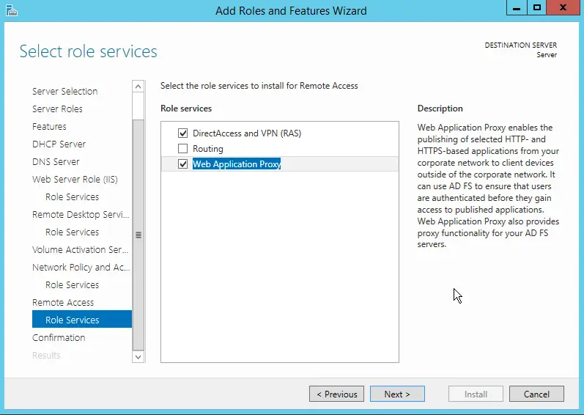Enable the Routing role service checkbox
Screen dimensions: 584x415
click(183, 149)
